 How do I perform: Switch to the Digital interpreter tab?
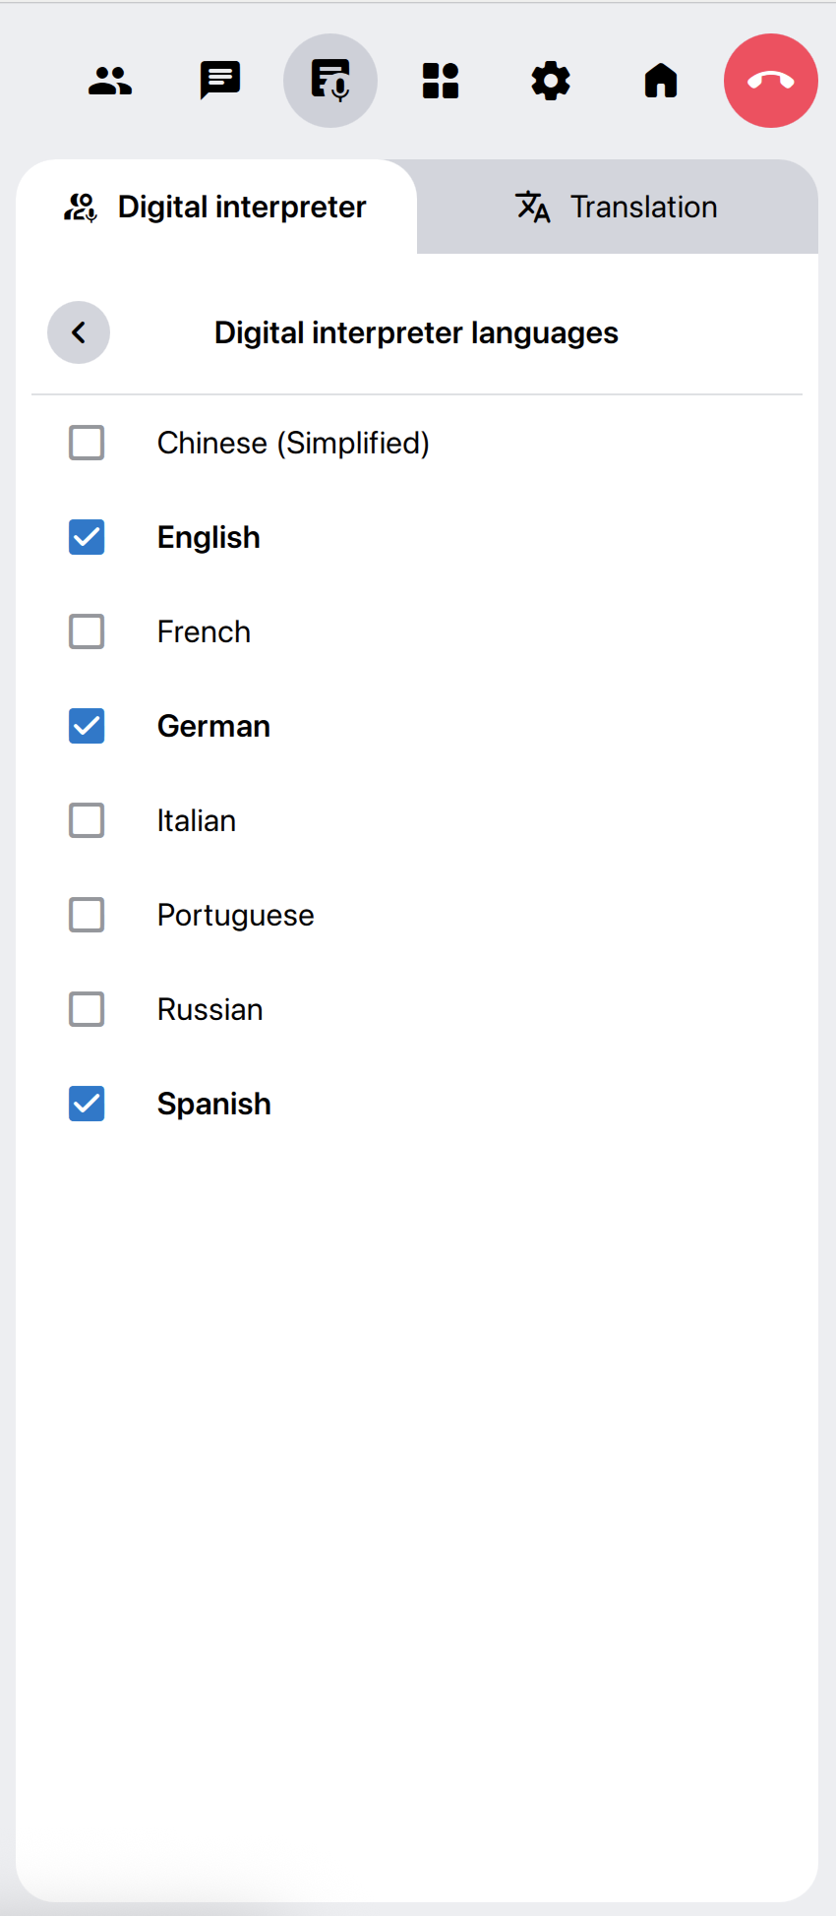[216, 207]
